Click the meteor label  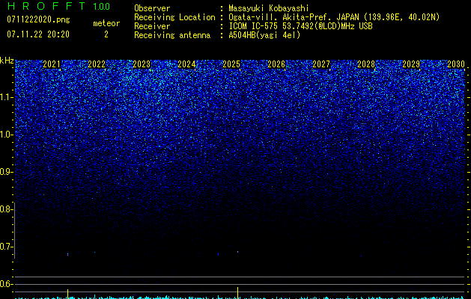pyautogui.click(x=106, y=23)
